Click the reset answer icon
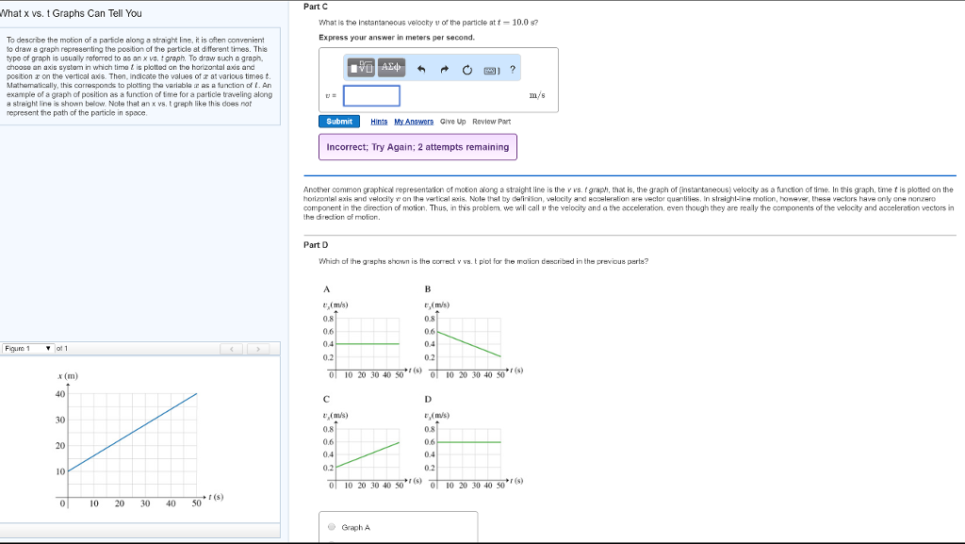The height and width of the screenshot is (544, 965). tap(466, 69)
